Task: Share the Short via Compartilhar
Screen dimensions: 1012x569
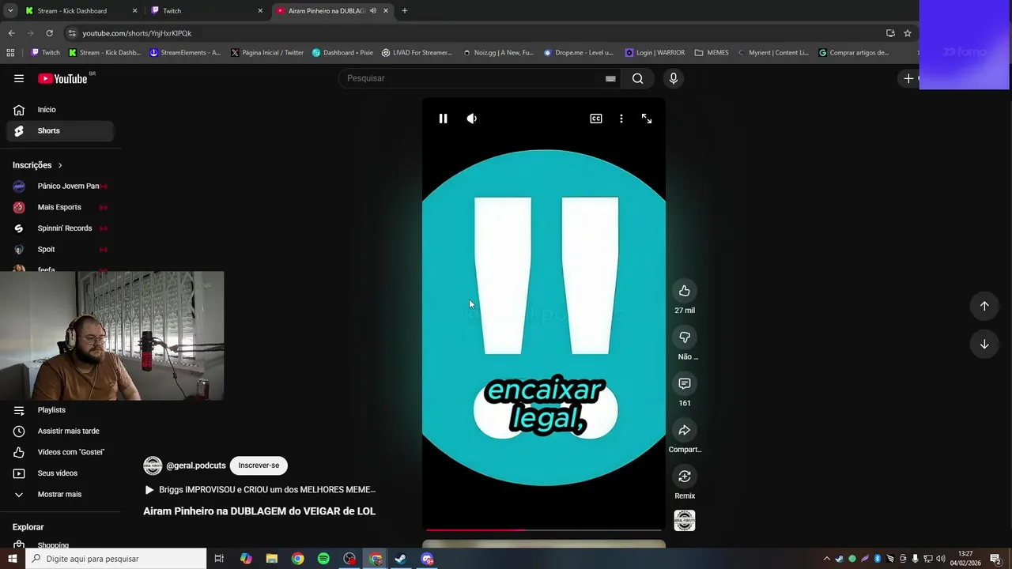Action: (685, 430)
